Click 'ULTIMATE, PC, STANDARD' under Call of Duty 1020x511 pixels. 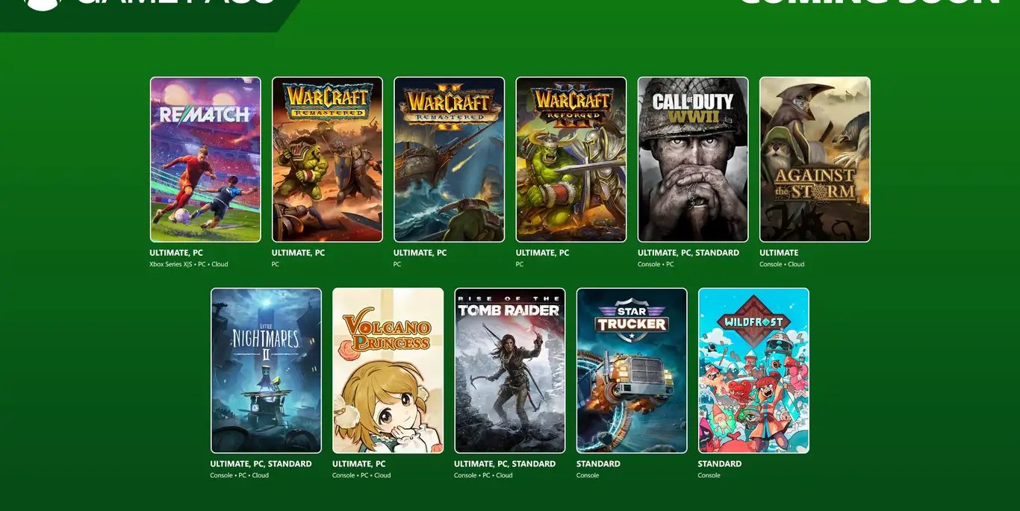688,253
